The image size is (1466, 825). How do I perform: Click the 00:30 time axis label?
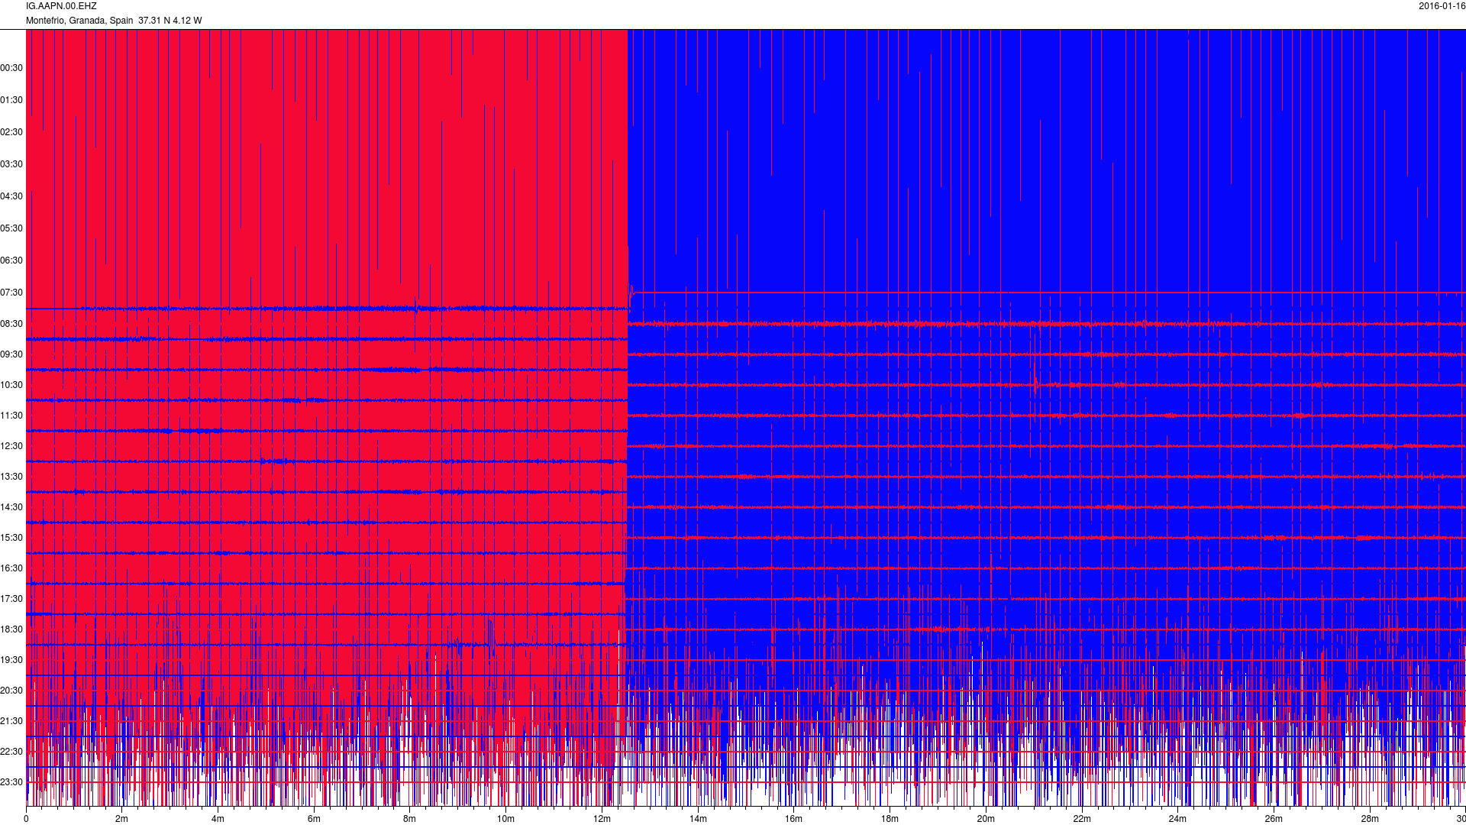tap(11, 68)
